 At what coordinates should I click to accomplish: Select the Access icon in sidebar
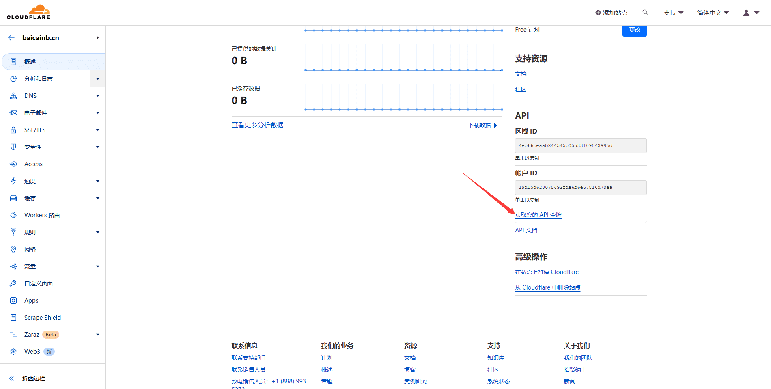coord(13,164)
